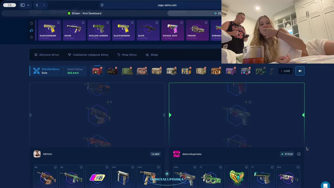This screenshot has width=334, height=188.
Task: Click left arrow marker on HEHUU spinner
Action: (x=31, y=115)
